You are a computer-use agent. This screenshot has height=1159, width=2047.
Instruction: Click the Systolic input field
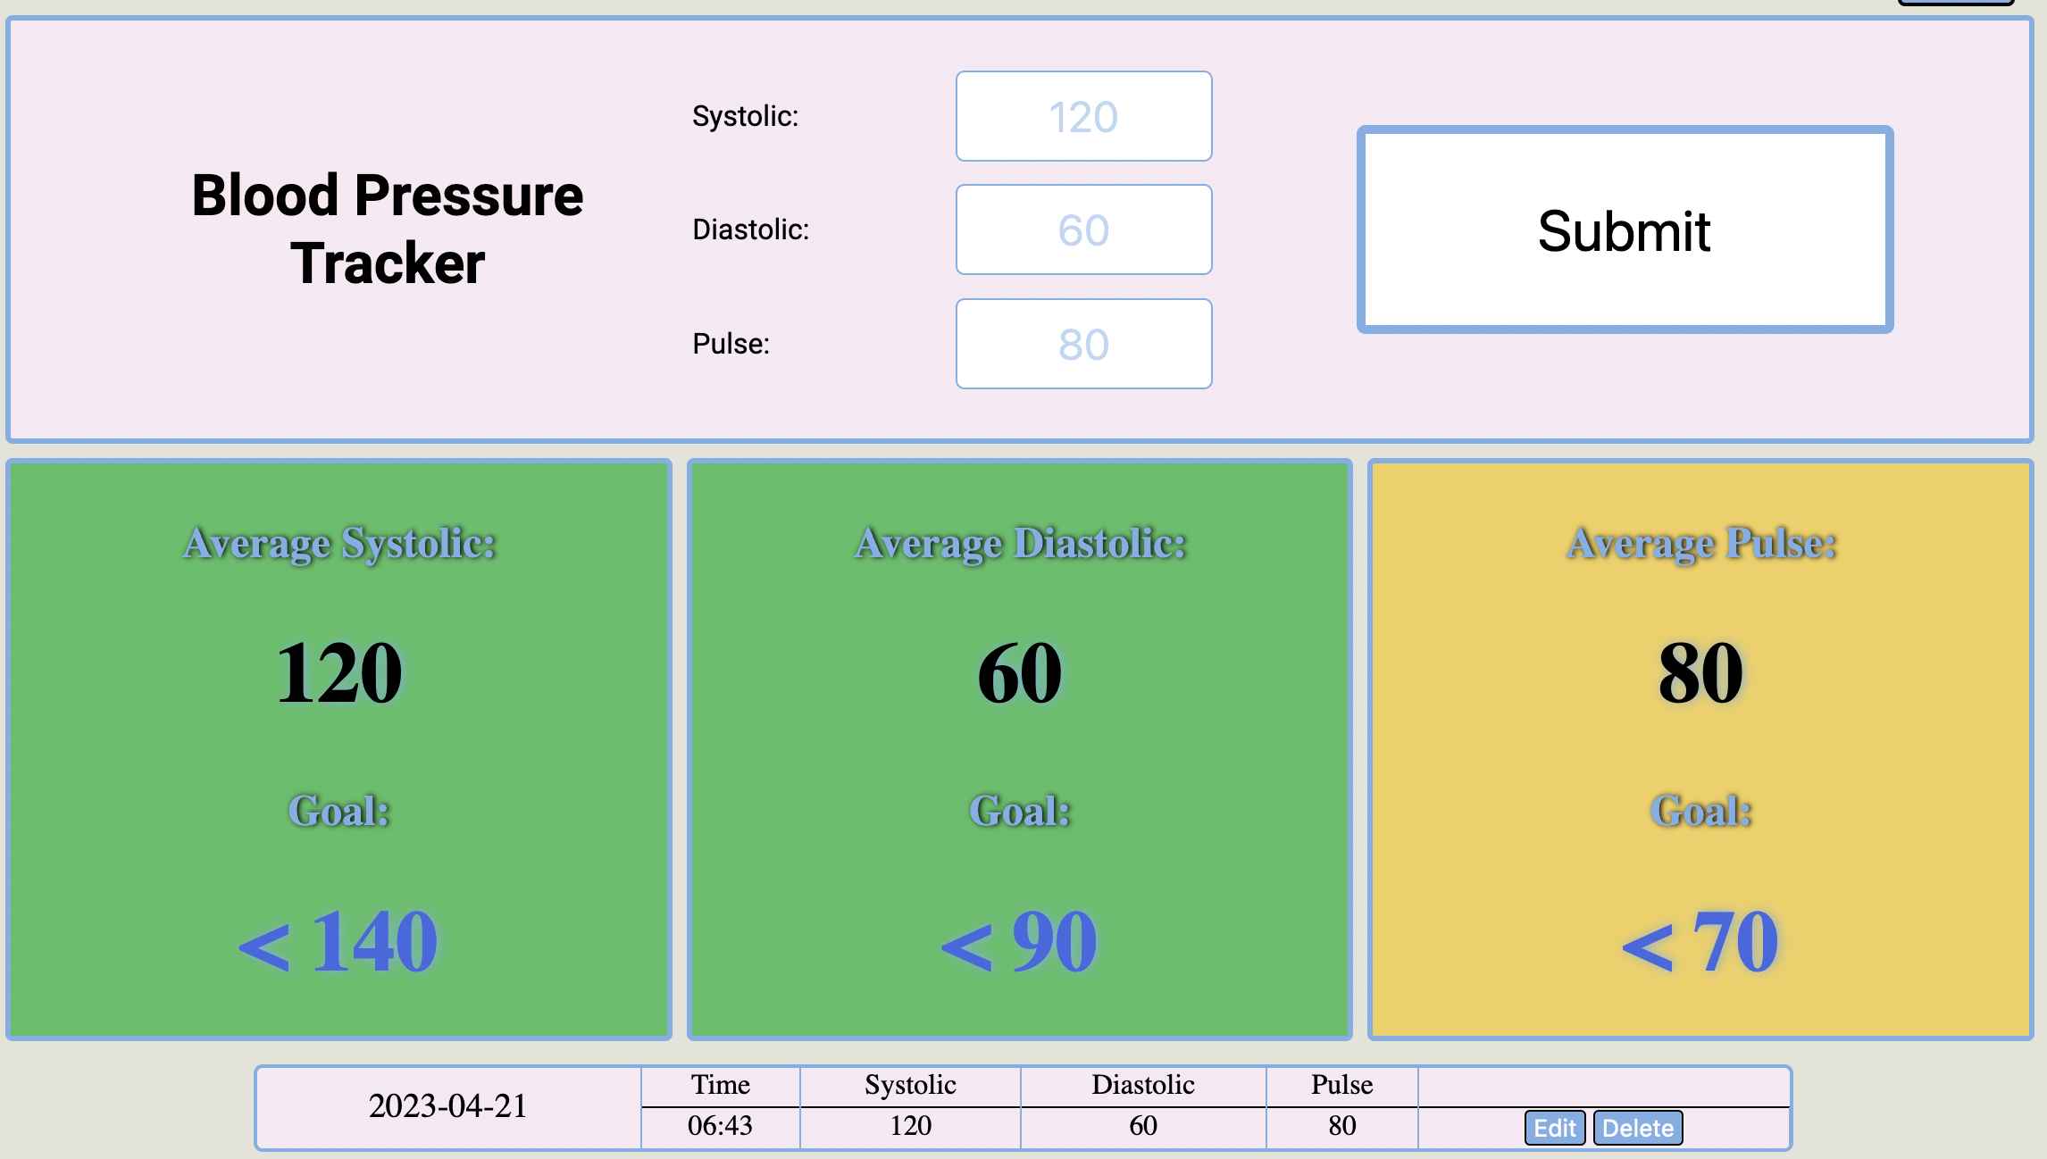1083,116
